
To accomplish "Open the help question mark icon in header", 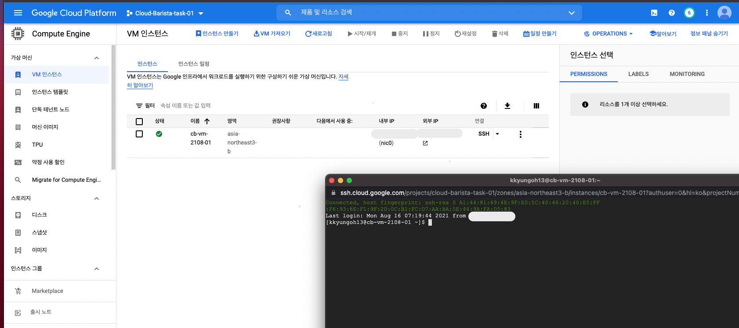I will (x=672, y=13).
